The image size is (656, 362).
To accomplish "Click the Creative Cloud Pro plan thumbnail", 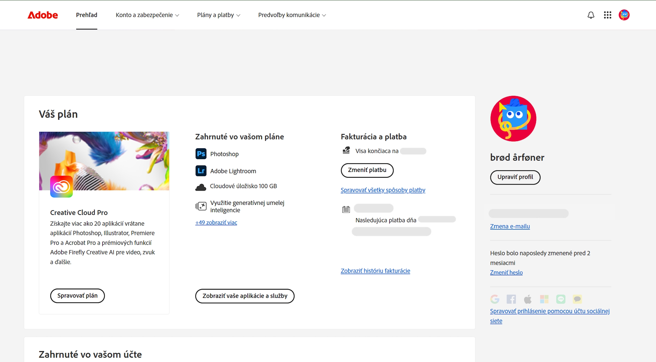I will (x=104, y=161).
